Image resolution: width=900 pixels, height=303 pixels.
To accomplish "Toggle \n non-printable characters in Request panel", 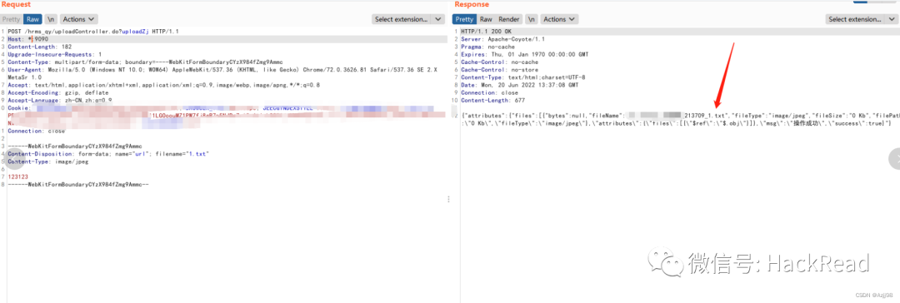I will pyautogui.click(x=51, y=19).
